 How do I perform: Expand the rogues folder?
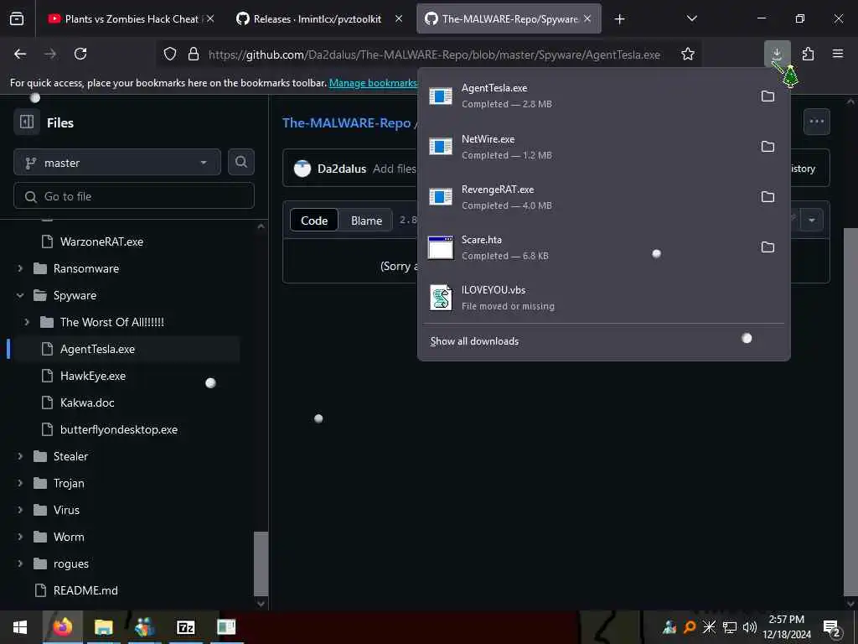coord(20,563)
